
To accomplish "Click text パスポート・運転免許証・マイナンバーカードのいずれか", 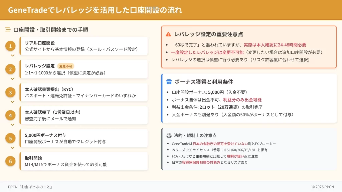I will point(80,96).
